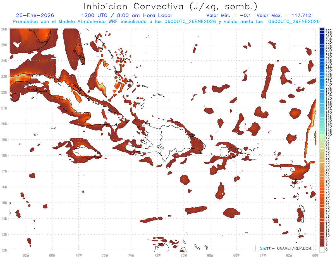Screen dimensions: 335x259
Task: Click the 25N latitude axis label
Action: pos(4,45)
